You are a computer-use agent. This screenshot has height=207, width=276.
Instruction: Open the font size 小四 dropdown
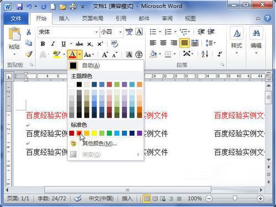coord(120,32)
